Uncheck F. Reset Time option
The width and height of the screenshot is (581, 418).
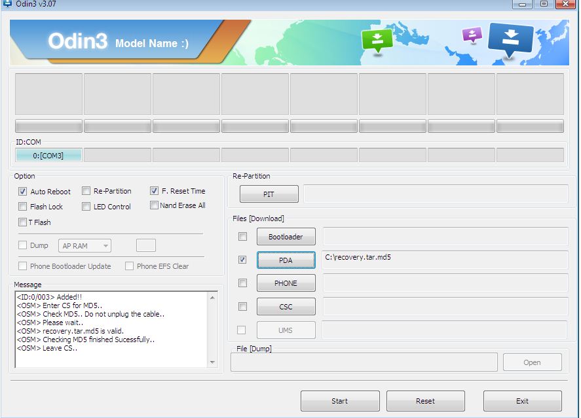pyautogui.click(x=154, y=191)
